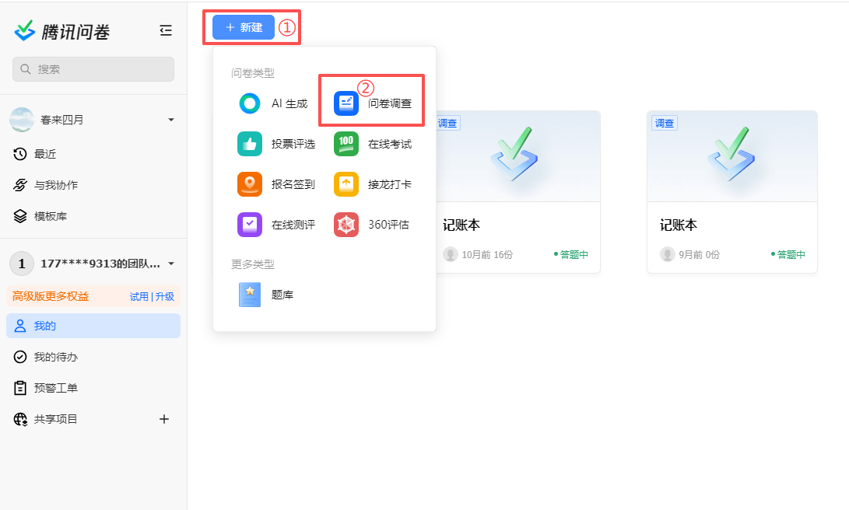The height and width of the screenshot is (510, 849).
Task: Select the 问卷调查 icon in dropdown
Action: coord(346,103)
